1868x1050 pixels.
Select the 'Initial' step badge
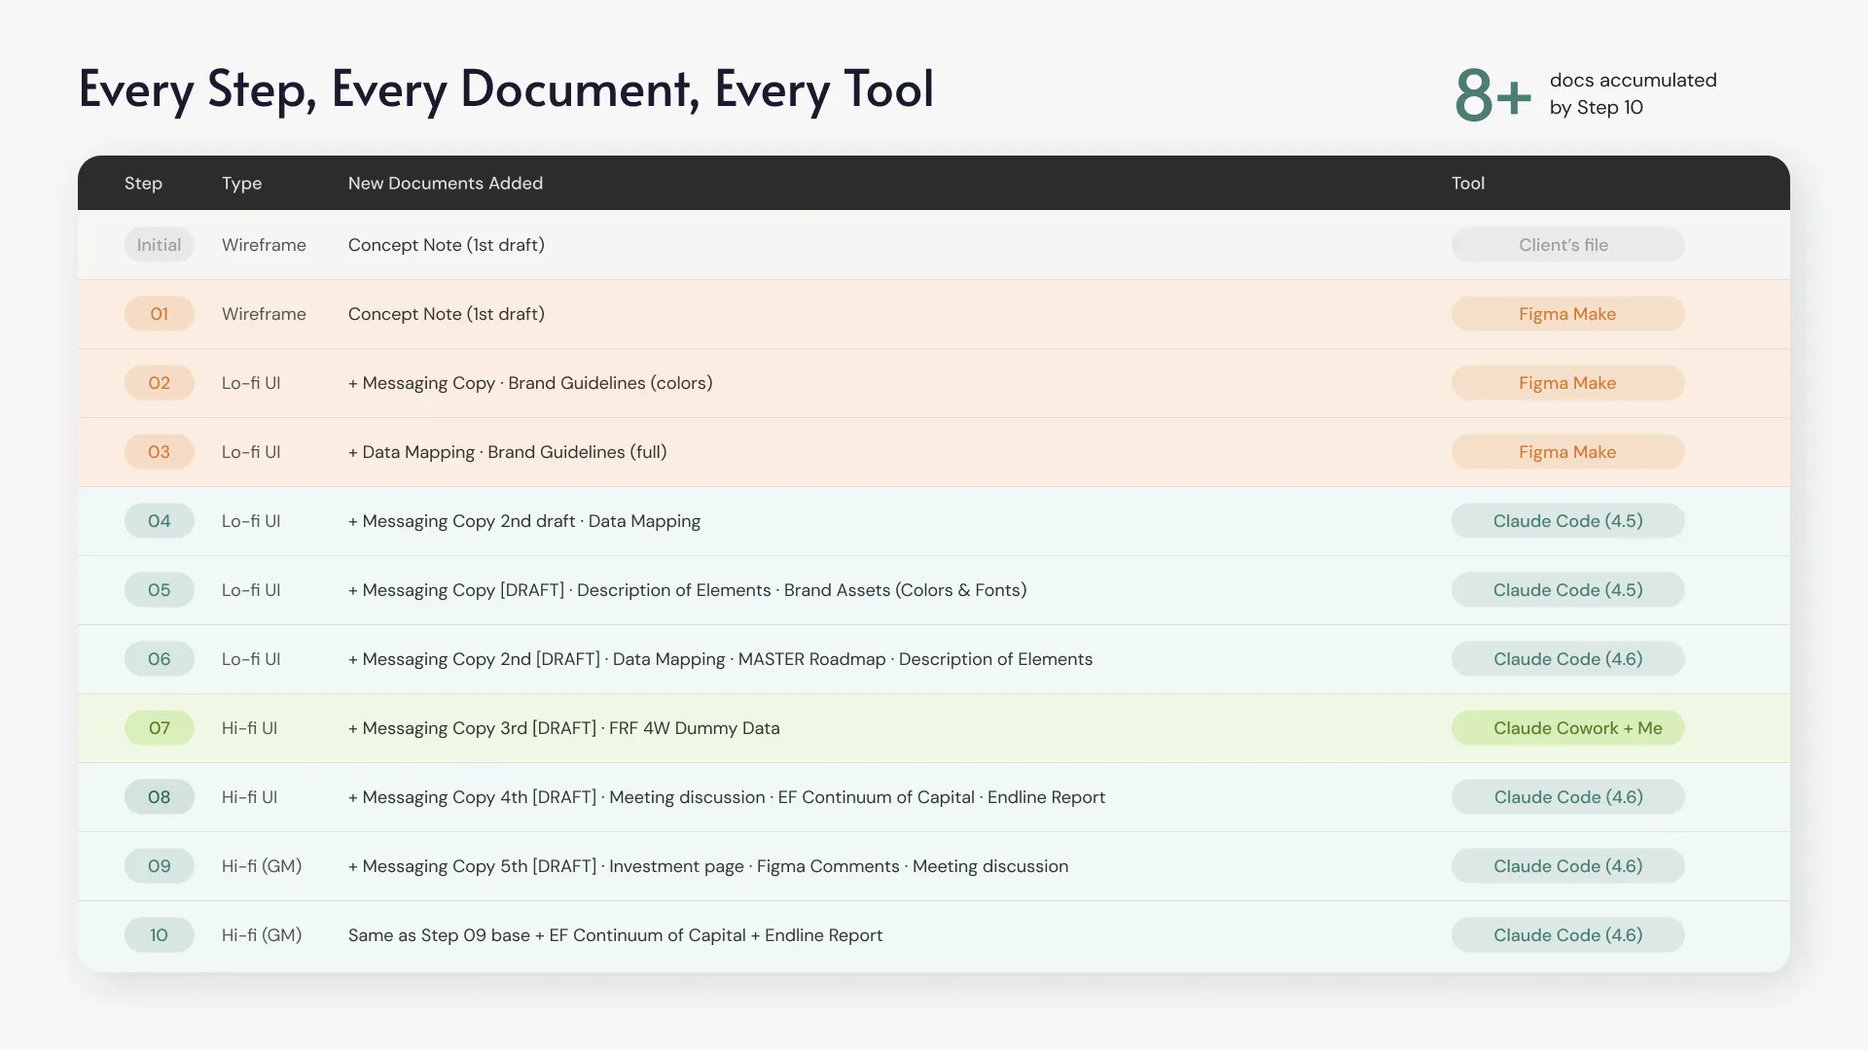pos(160,245)
